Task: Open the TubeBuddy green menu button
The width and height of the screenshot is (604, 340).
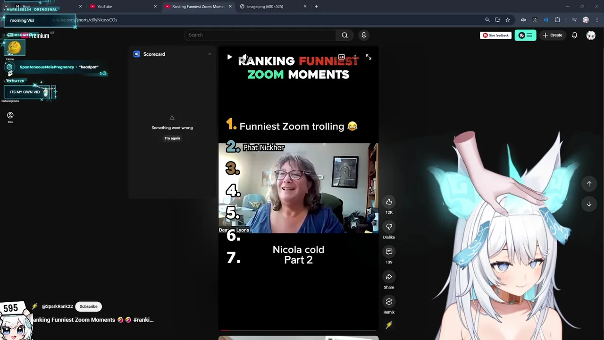Action: tap(526, 35)
